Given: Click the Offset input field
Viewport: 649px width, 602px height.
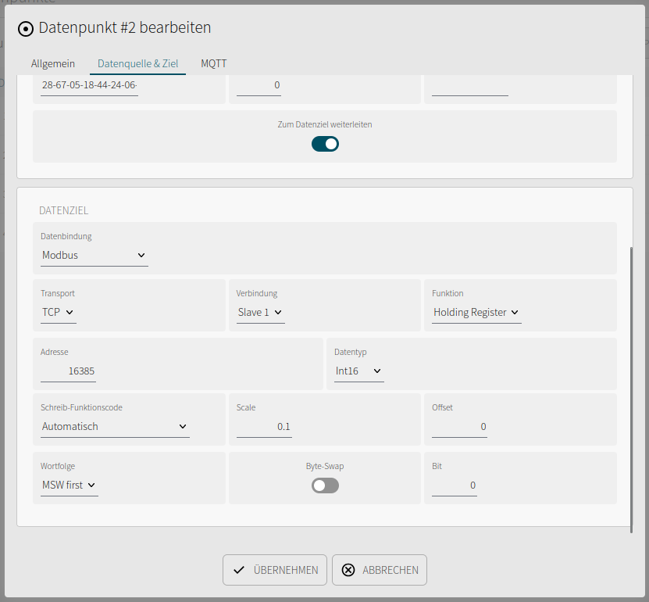Looking at the screenshot, I should [459, 427].
